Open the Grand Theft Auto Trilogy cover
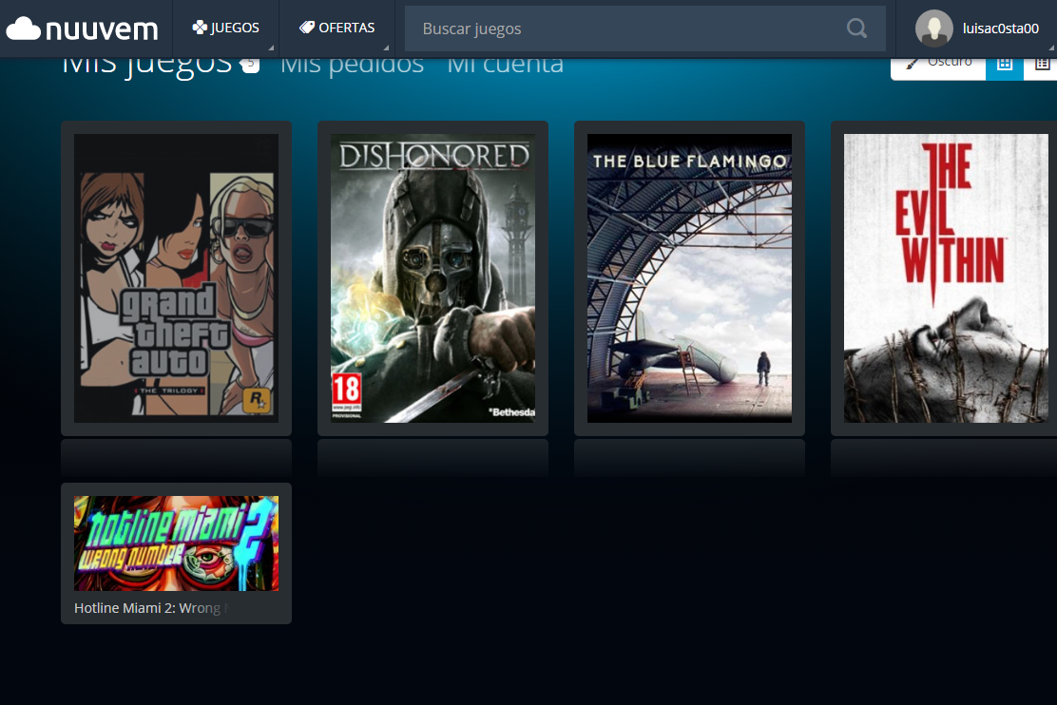This screenshot has height=705, width=1057. tap(176, 278)
